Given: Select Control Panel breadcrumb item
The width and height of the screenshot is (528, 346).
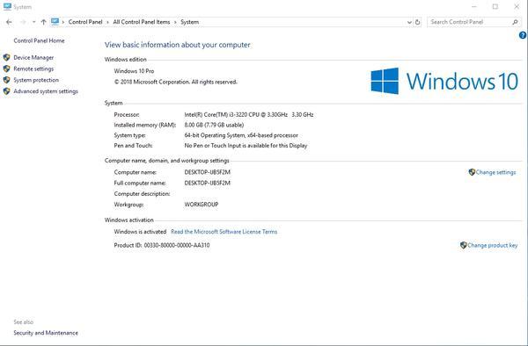Looking at the screenshot, I should click(x=85, y=22).
